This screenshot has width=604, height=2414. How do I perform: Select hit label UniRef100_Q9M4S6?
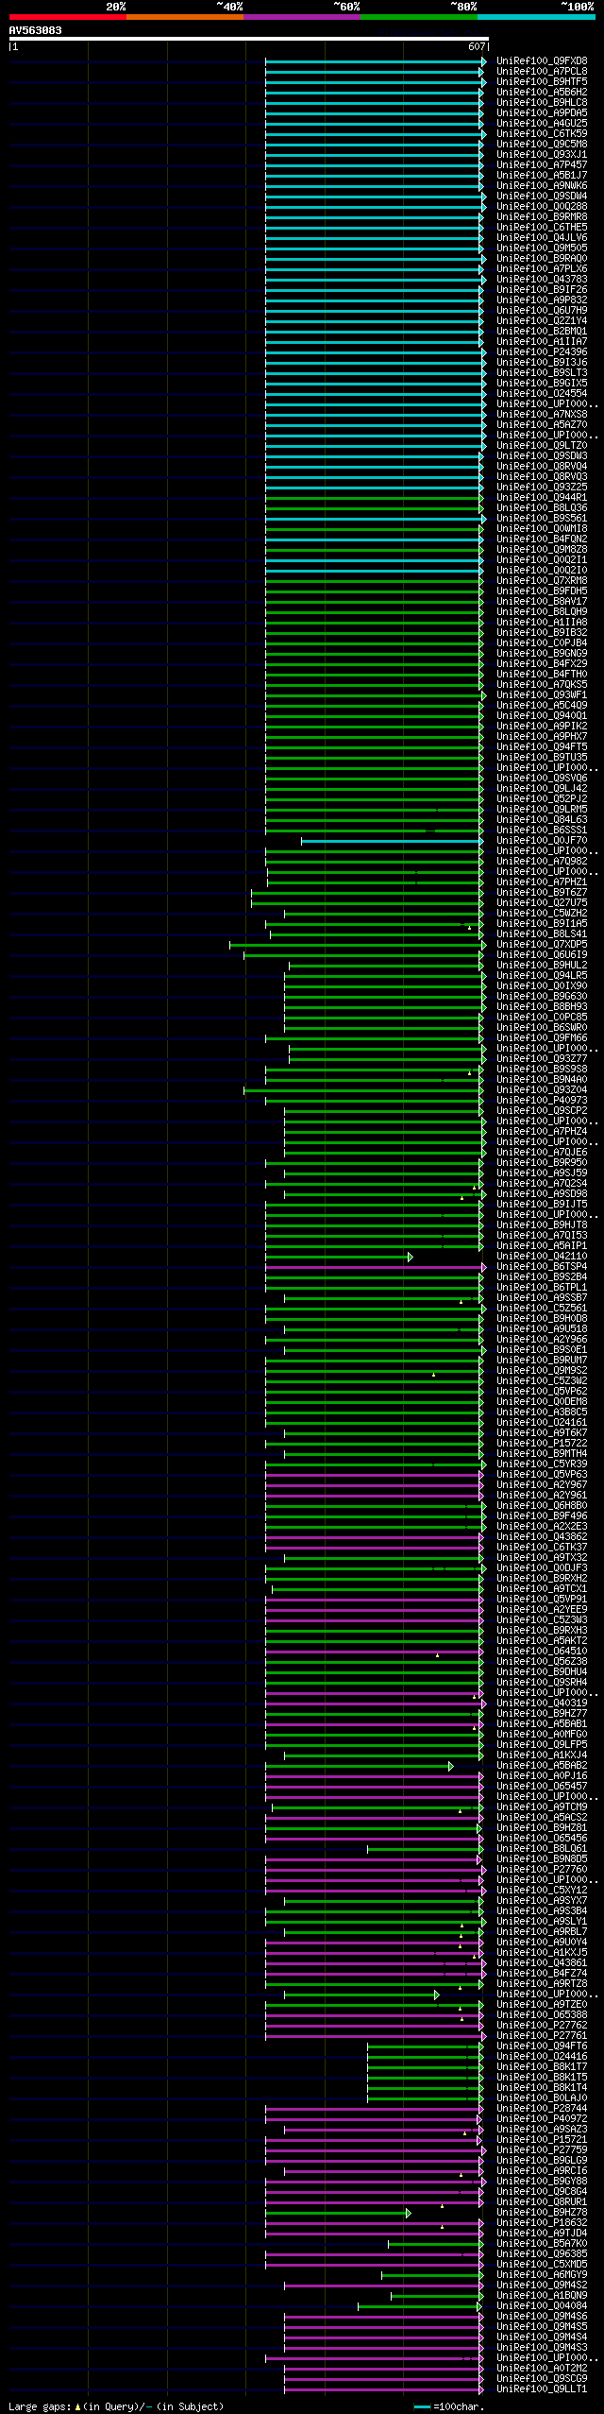542,2317
